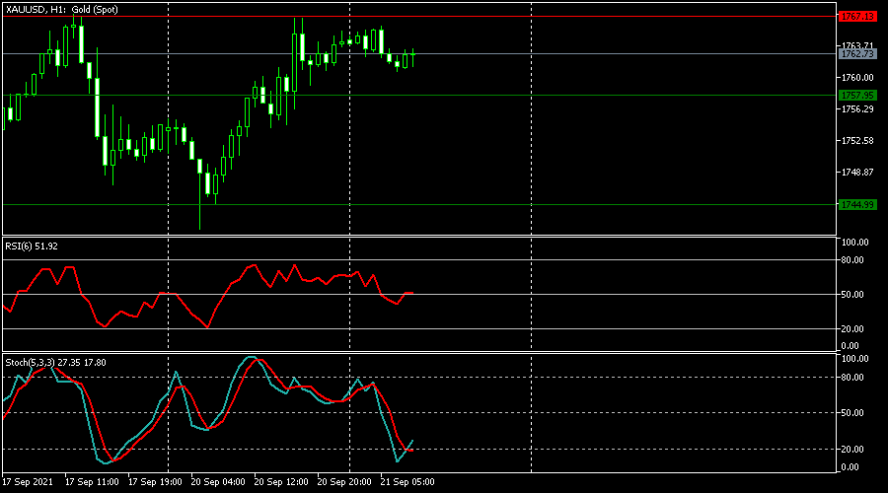Click the RSI(6) 51.92 indicator label
The image size is (888, 493).
(32, 246)
